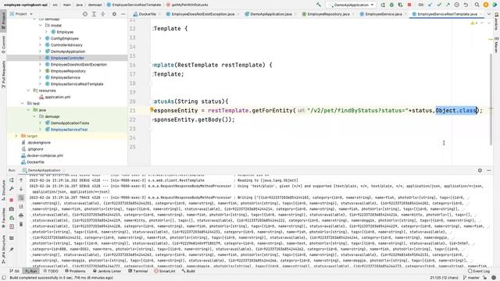The height and width of the screenshot is (281, 500).
Task: Toggle scroll to end in Run console
Action: point(21,206)
